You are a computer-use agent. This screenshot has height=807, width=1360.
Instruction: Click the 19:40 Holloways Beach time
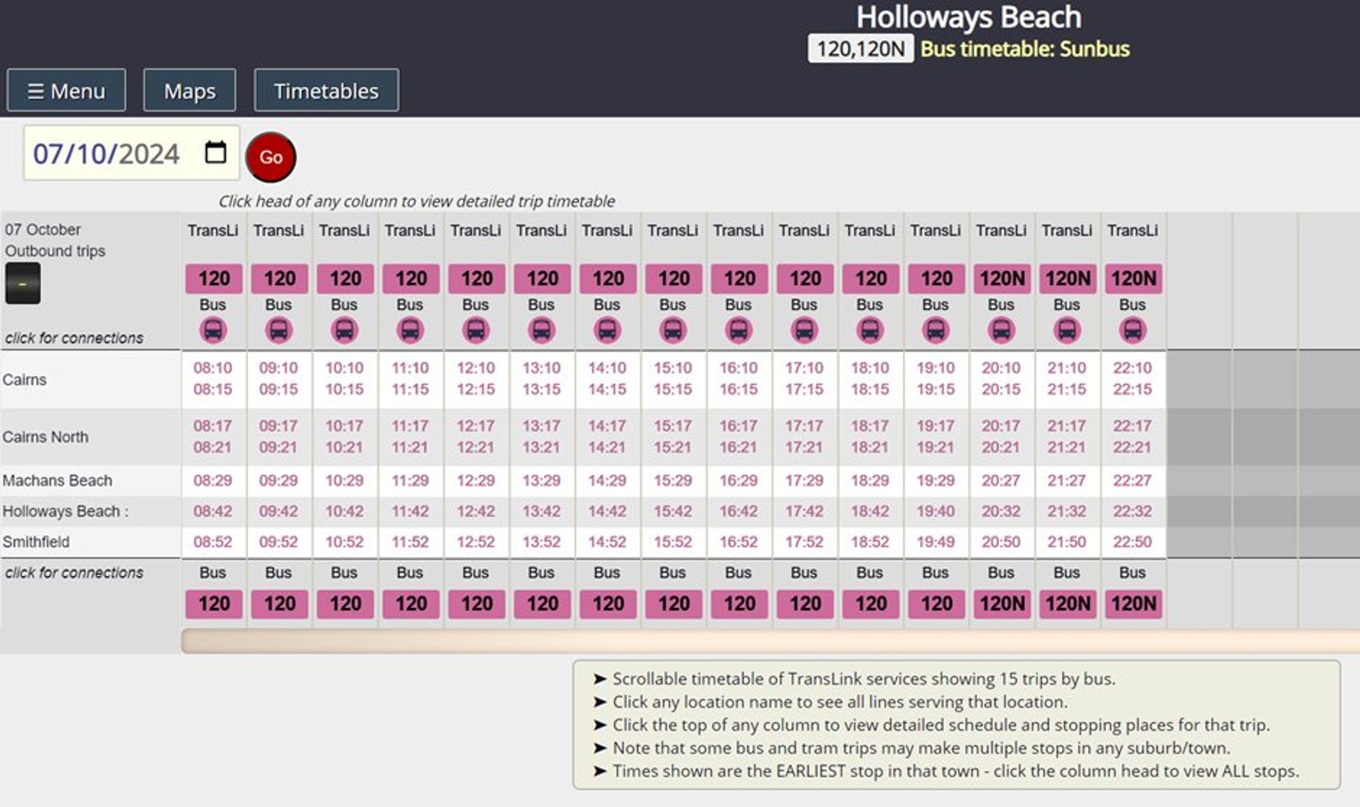[936, 511]
